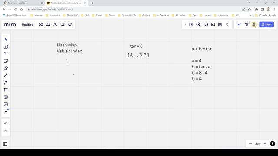Open the GoLang bookmark folder
Screen dimensions: 278x156
(144, 15)
